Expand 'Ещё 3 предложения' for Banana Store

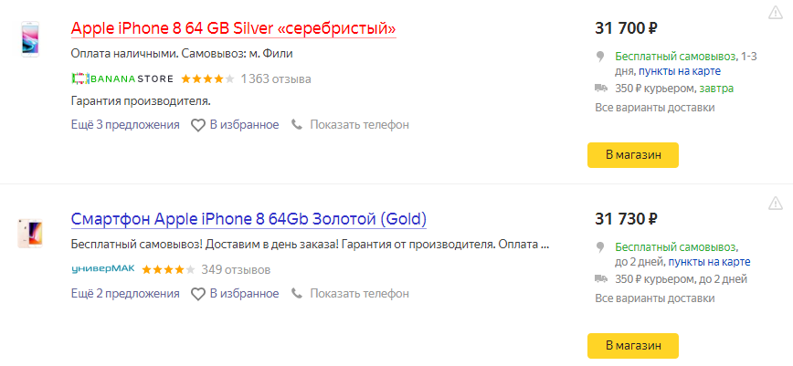(x=125, y=125)
